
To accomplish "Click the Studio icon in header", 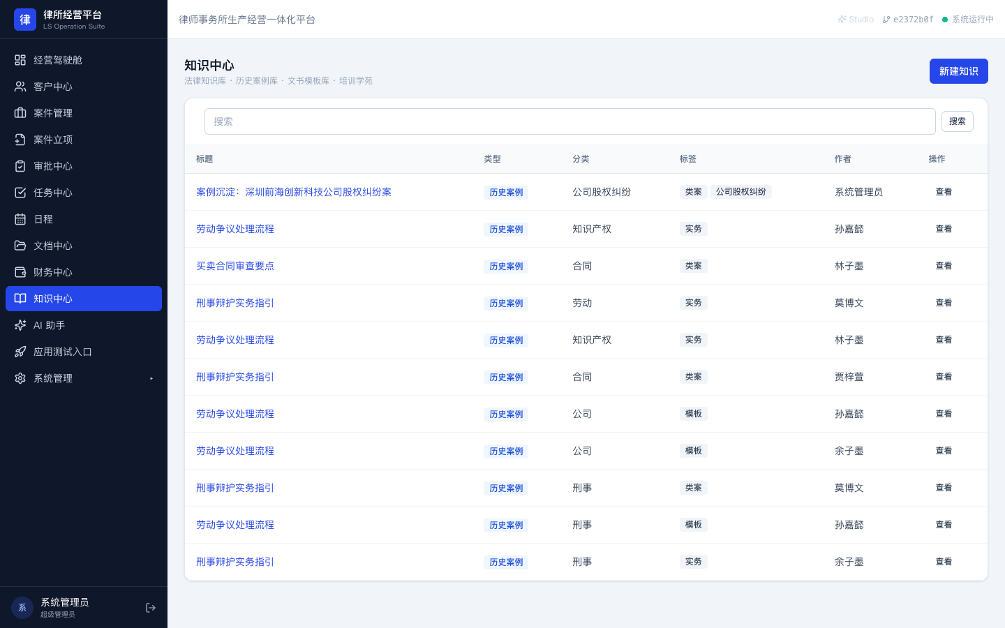I will pos(842,20).
